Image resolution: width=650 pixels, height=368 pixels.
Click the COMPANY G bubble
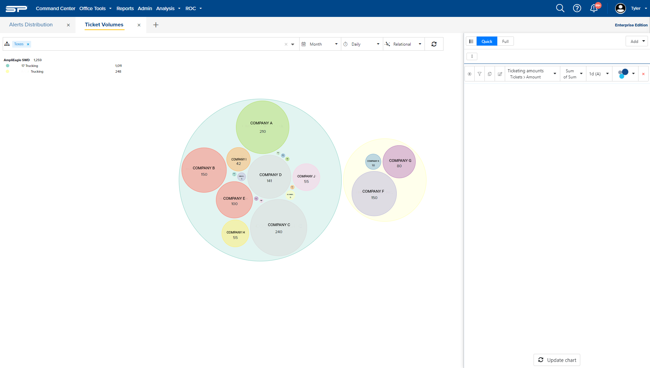(399, 162)
